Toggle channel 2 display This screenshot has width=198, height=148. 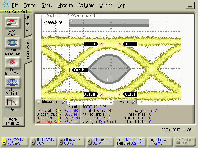click(x=33, y=142)
